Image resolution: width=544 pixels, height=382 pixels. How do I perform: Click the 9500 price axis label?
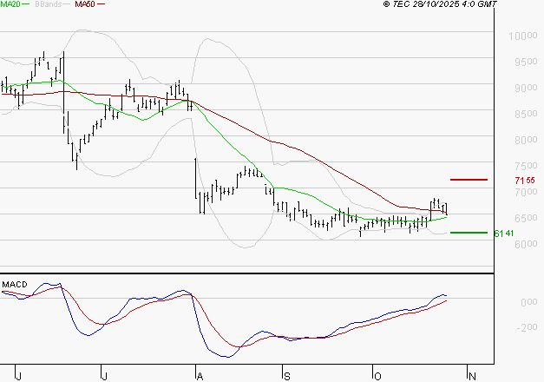pos(526,62)
